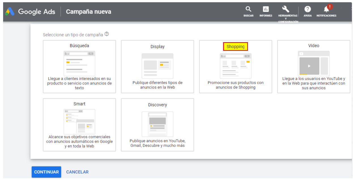Select the Shopping campaign illustration
This screenshot has height=180, width=355.
coord(236,66)
